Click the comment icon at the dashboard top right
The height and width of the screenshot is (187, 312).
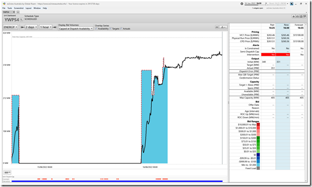(305, 17)
